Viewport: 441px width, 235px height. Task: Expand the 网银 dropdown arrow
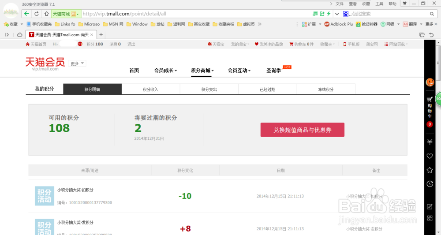399,24
